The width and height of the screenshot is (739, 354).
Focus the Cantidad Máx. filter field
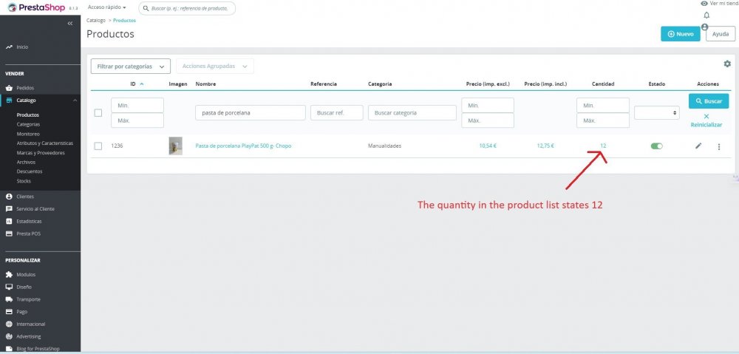(x=603, y=120)
